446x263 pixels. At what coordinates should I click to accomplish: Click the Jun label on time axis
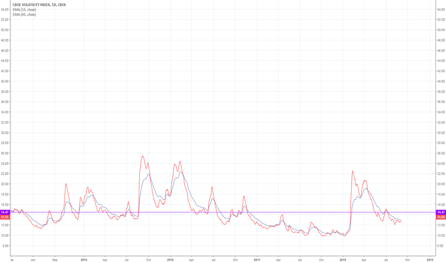33,260
